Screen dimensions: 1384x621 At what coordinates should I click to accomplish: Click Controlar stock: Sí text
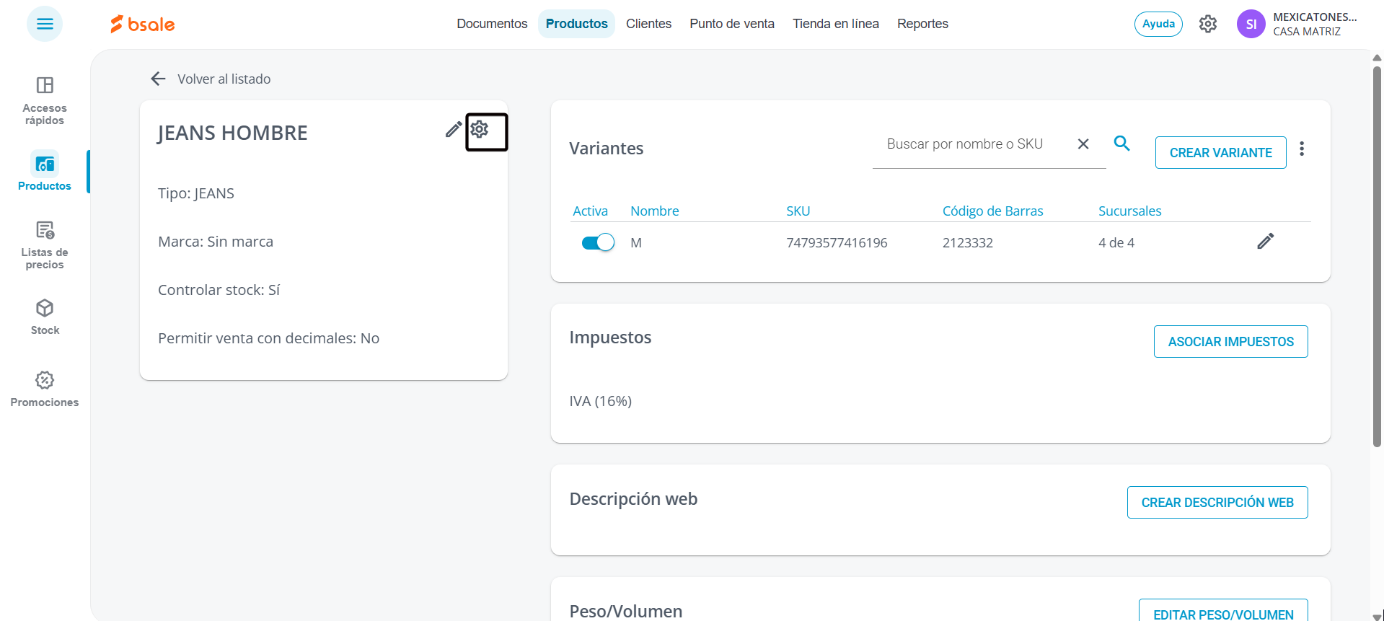point(219,290)
